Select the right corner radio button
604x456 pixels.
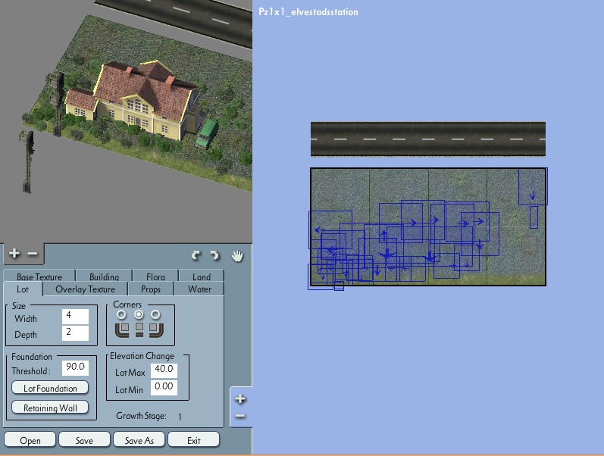click(155, 315)
